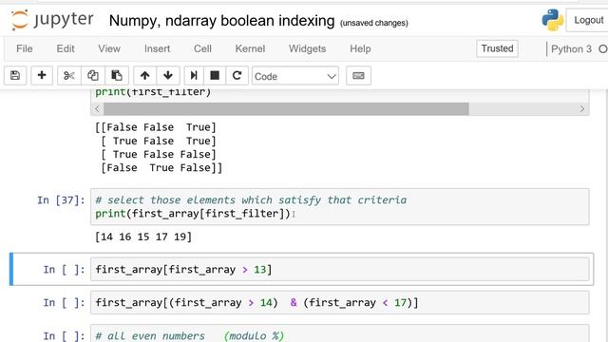Insert a cell below with the plus icon

pyautogui.click(x=42, y=76)
